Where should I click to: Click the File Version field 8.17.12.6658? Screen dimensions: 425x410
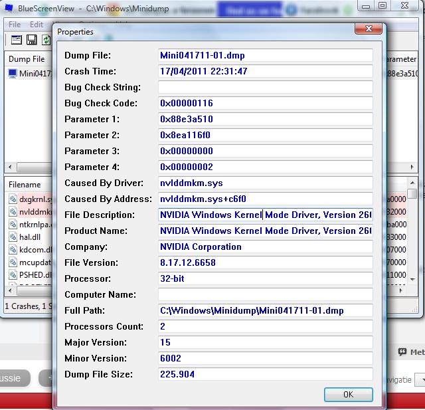pyautogui.click(x=266, y=262)
